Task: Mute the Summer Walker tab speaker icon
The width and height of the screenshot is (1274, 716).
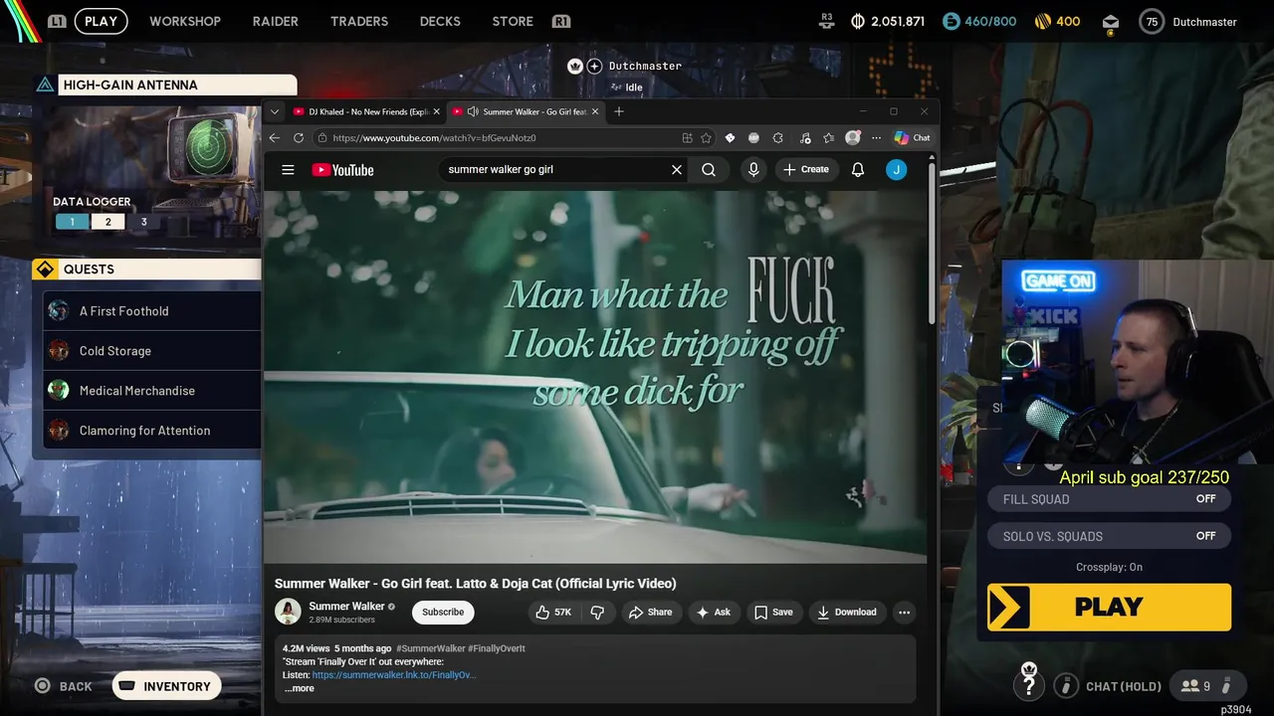Action: click(x=473, y=111)
